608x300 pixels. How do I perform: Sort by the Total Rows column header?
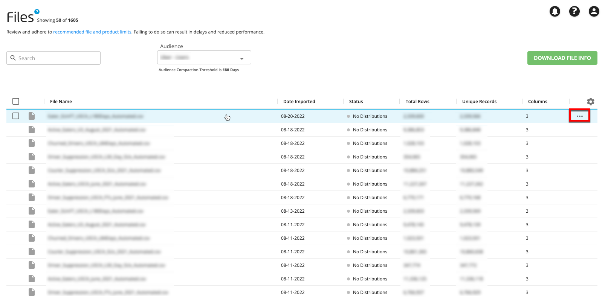tap(417, 102)
